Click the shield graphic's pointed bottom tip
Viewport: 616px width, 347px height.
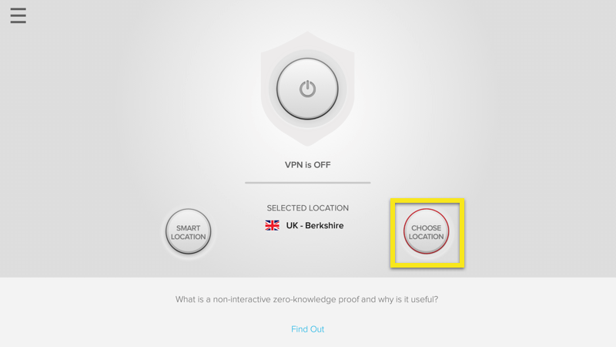coord(307,143)
